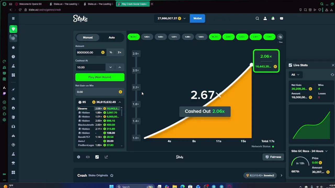
Task: Open the 82,510.43× livewire2 top win badge
Action: (x=260, y=175)
